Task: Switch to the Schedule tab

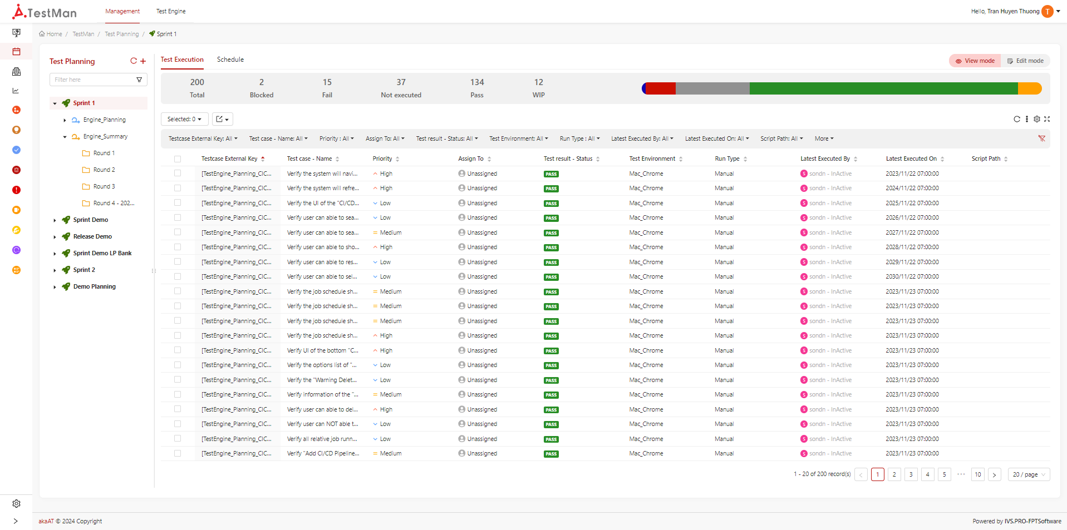Action: pyautogui.click(x=230, y=60)
